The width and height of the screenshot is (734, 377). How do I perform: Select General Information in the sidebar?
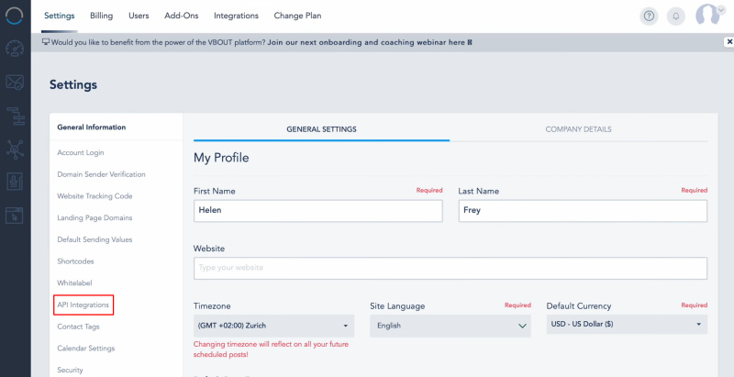click(91, 128)
